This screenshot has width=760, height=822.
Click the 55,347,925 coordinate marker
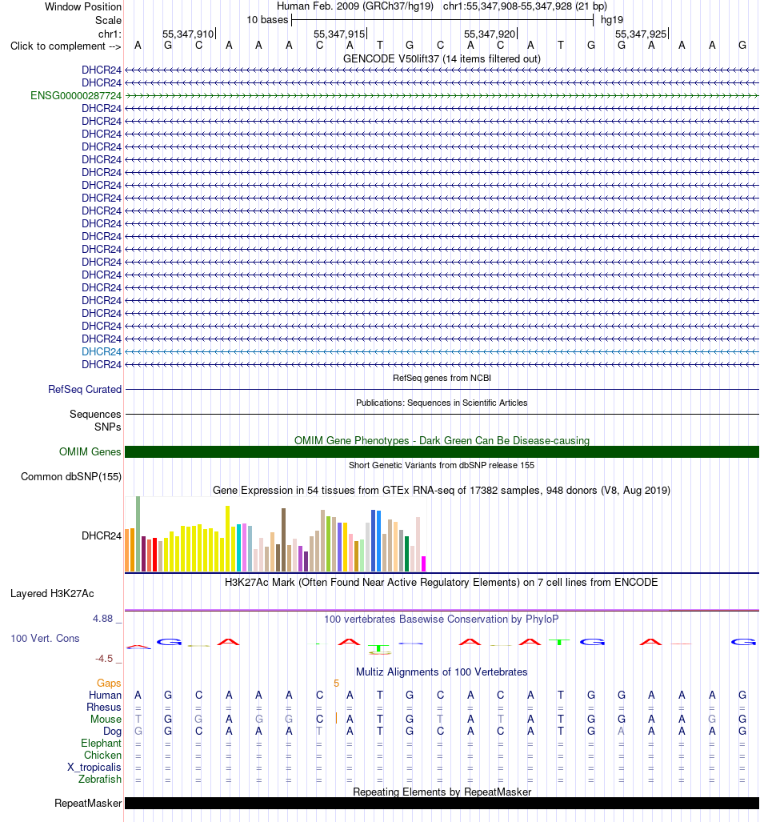tap(641, 34)
